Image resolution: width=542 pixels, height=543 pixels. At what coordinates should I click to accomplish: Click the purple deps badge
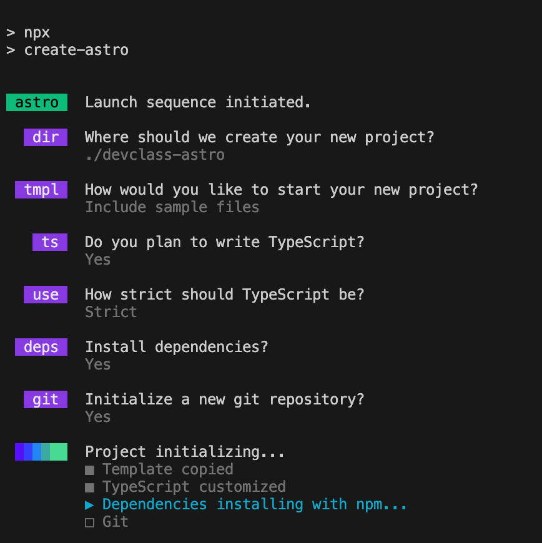tap(41, 346)
